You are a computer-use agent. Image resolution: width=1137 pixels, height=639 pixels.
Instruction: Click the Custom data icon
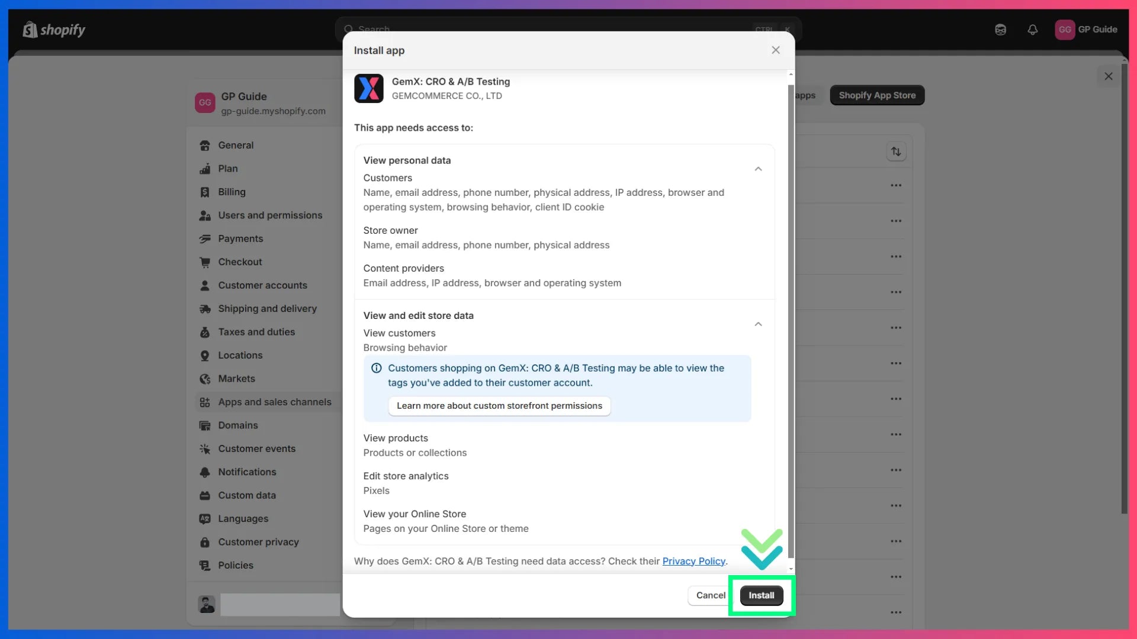tap(205, 495)
